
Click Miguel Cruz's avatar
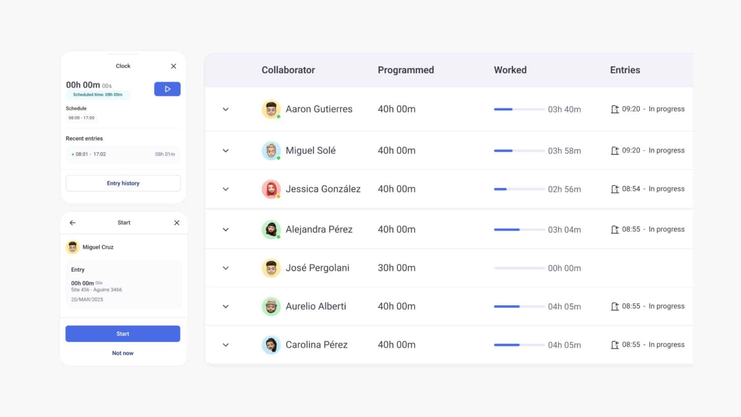click(x=73, y=247)
